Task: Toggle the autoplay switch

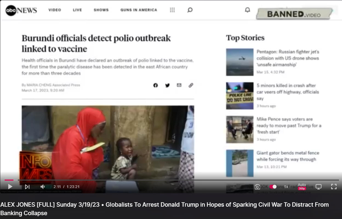Action: [x=273, y=187]
